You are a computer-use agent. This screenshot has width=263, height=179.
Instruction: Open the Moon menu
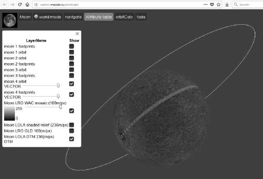(25, 17)
